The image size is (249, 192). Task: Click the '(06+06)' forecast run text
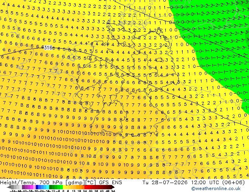click(x=233, y=183)
